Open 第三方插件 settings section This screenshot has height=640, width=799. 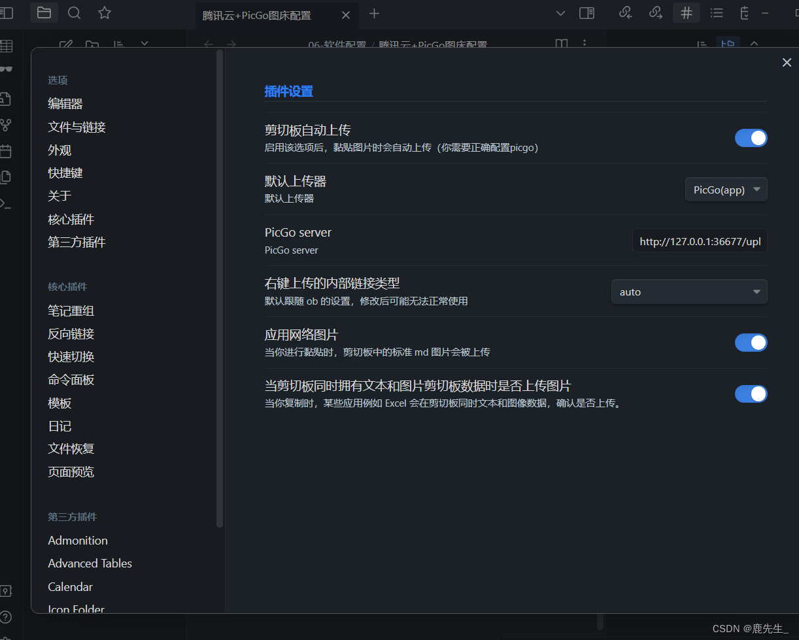(76, 243)
